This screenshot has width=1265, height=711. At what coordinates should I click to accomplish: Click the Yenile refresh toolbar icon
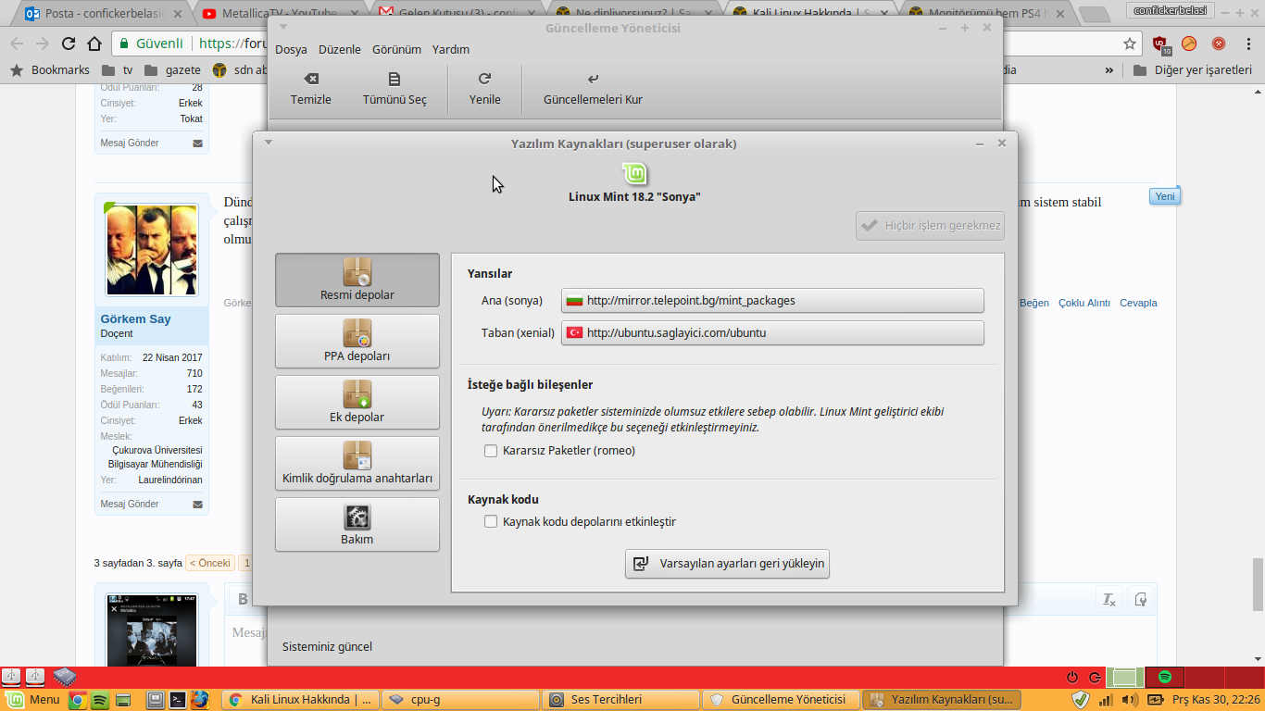coord(484,89)
